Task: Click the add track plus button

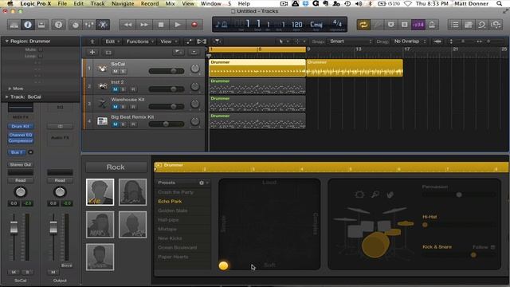Action: 92,52
